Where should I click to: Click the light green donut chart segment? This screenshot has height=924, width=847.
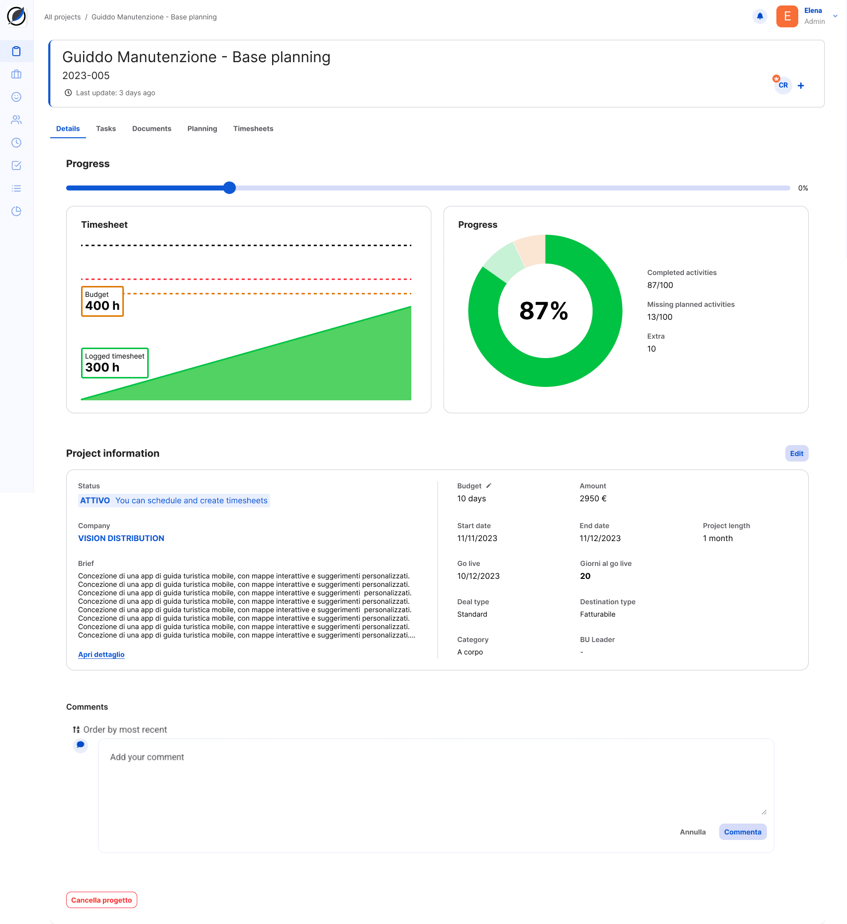coord(504,262)
